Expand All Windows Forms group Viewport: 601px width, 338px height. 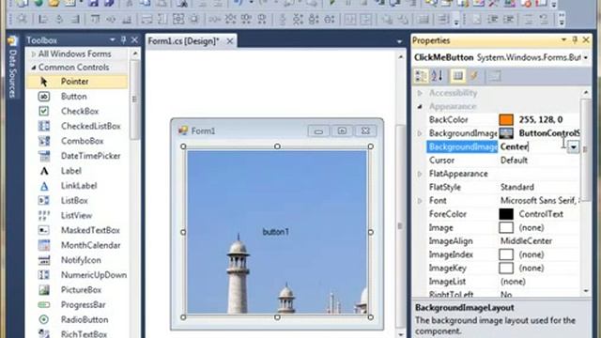pos(34,54)
